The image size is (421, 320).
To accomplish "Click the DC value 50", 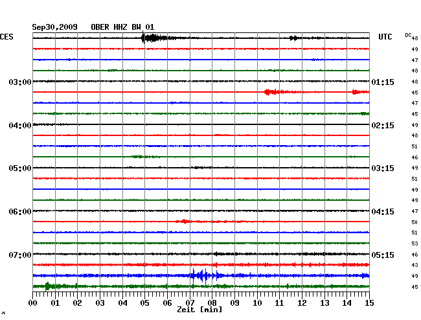I will [x=415, y=222].
